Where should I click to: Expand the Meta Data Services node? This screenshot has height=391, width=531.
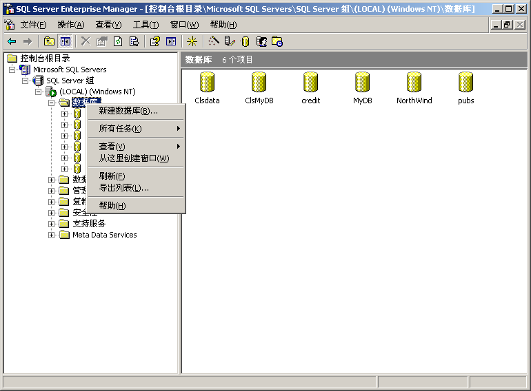click(51, 235)
